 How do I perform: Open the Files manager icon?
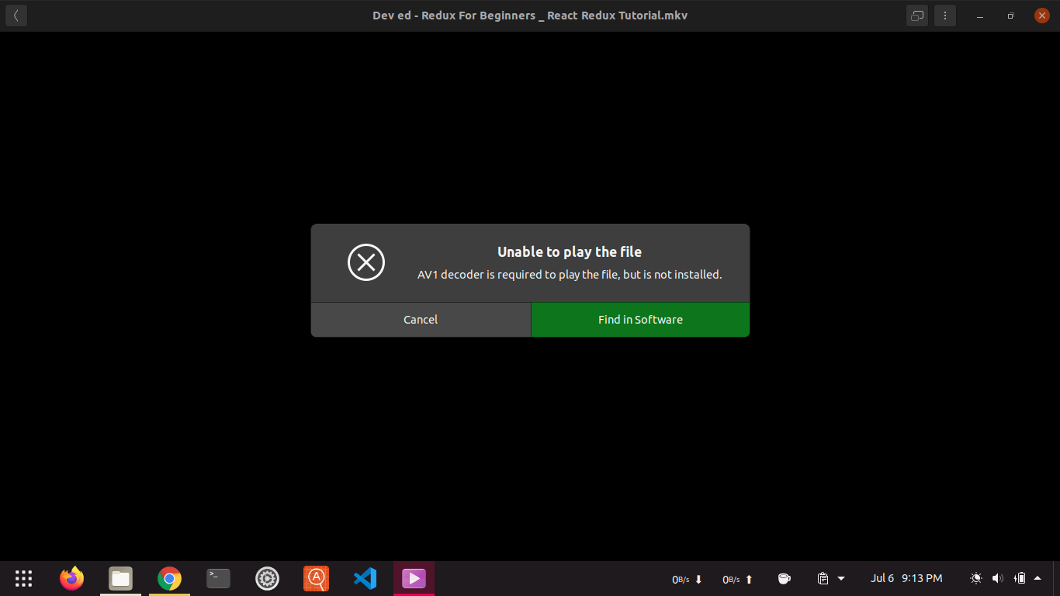pyautogui.click(x=120, y=578)
